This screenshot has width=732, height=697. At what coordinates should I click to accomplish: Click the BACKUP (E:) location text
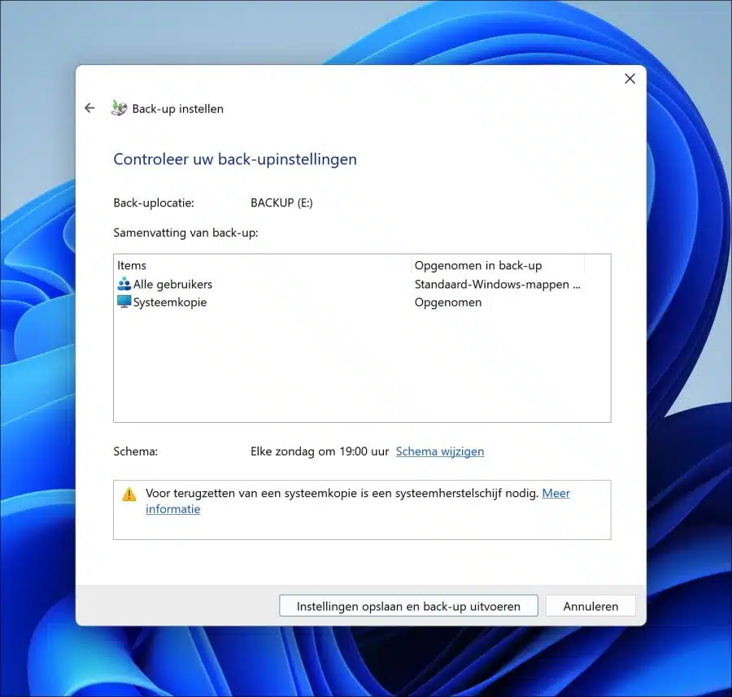coord(281,203)
